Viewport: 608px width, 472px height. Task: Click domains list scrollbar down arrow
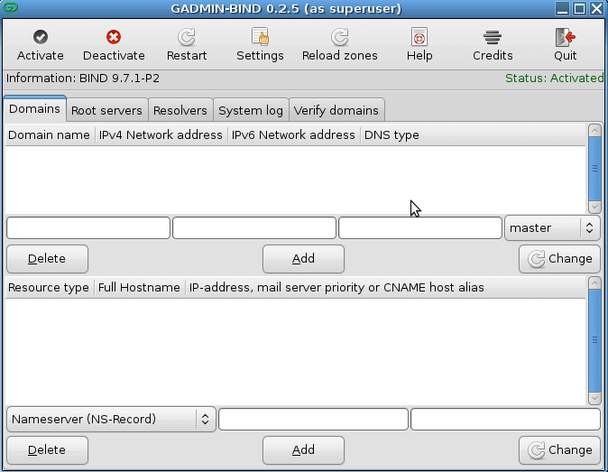click(x=594, y=207)
